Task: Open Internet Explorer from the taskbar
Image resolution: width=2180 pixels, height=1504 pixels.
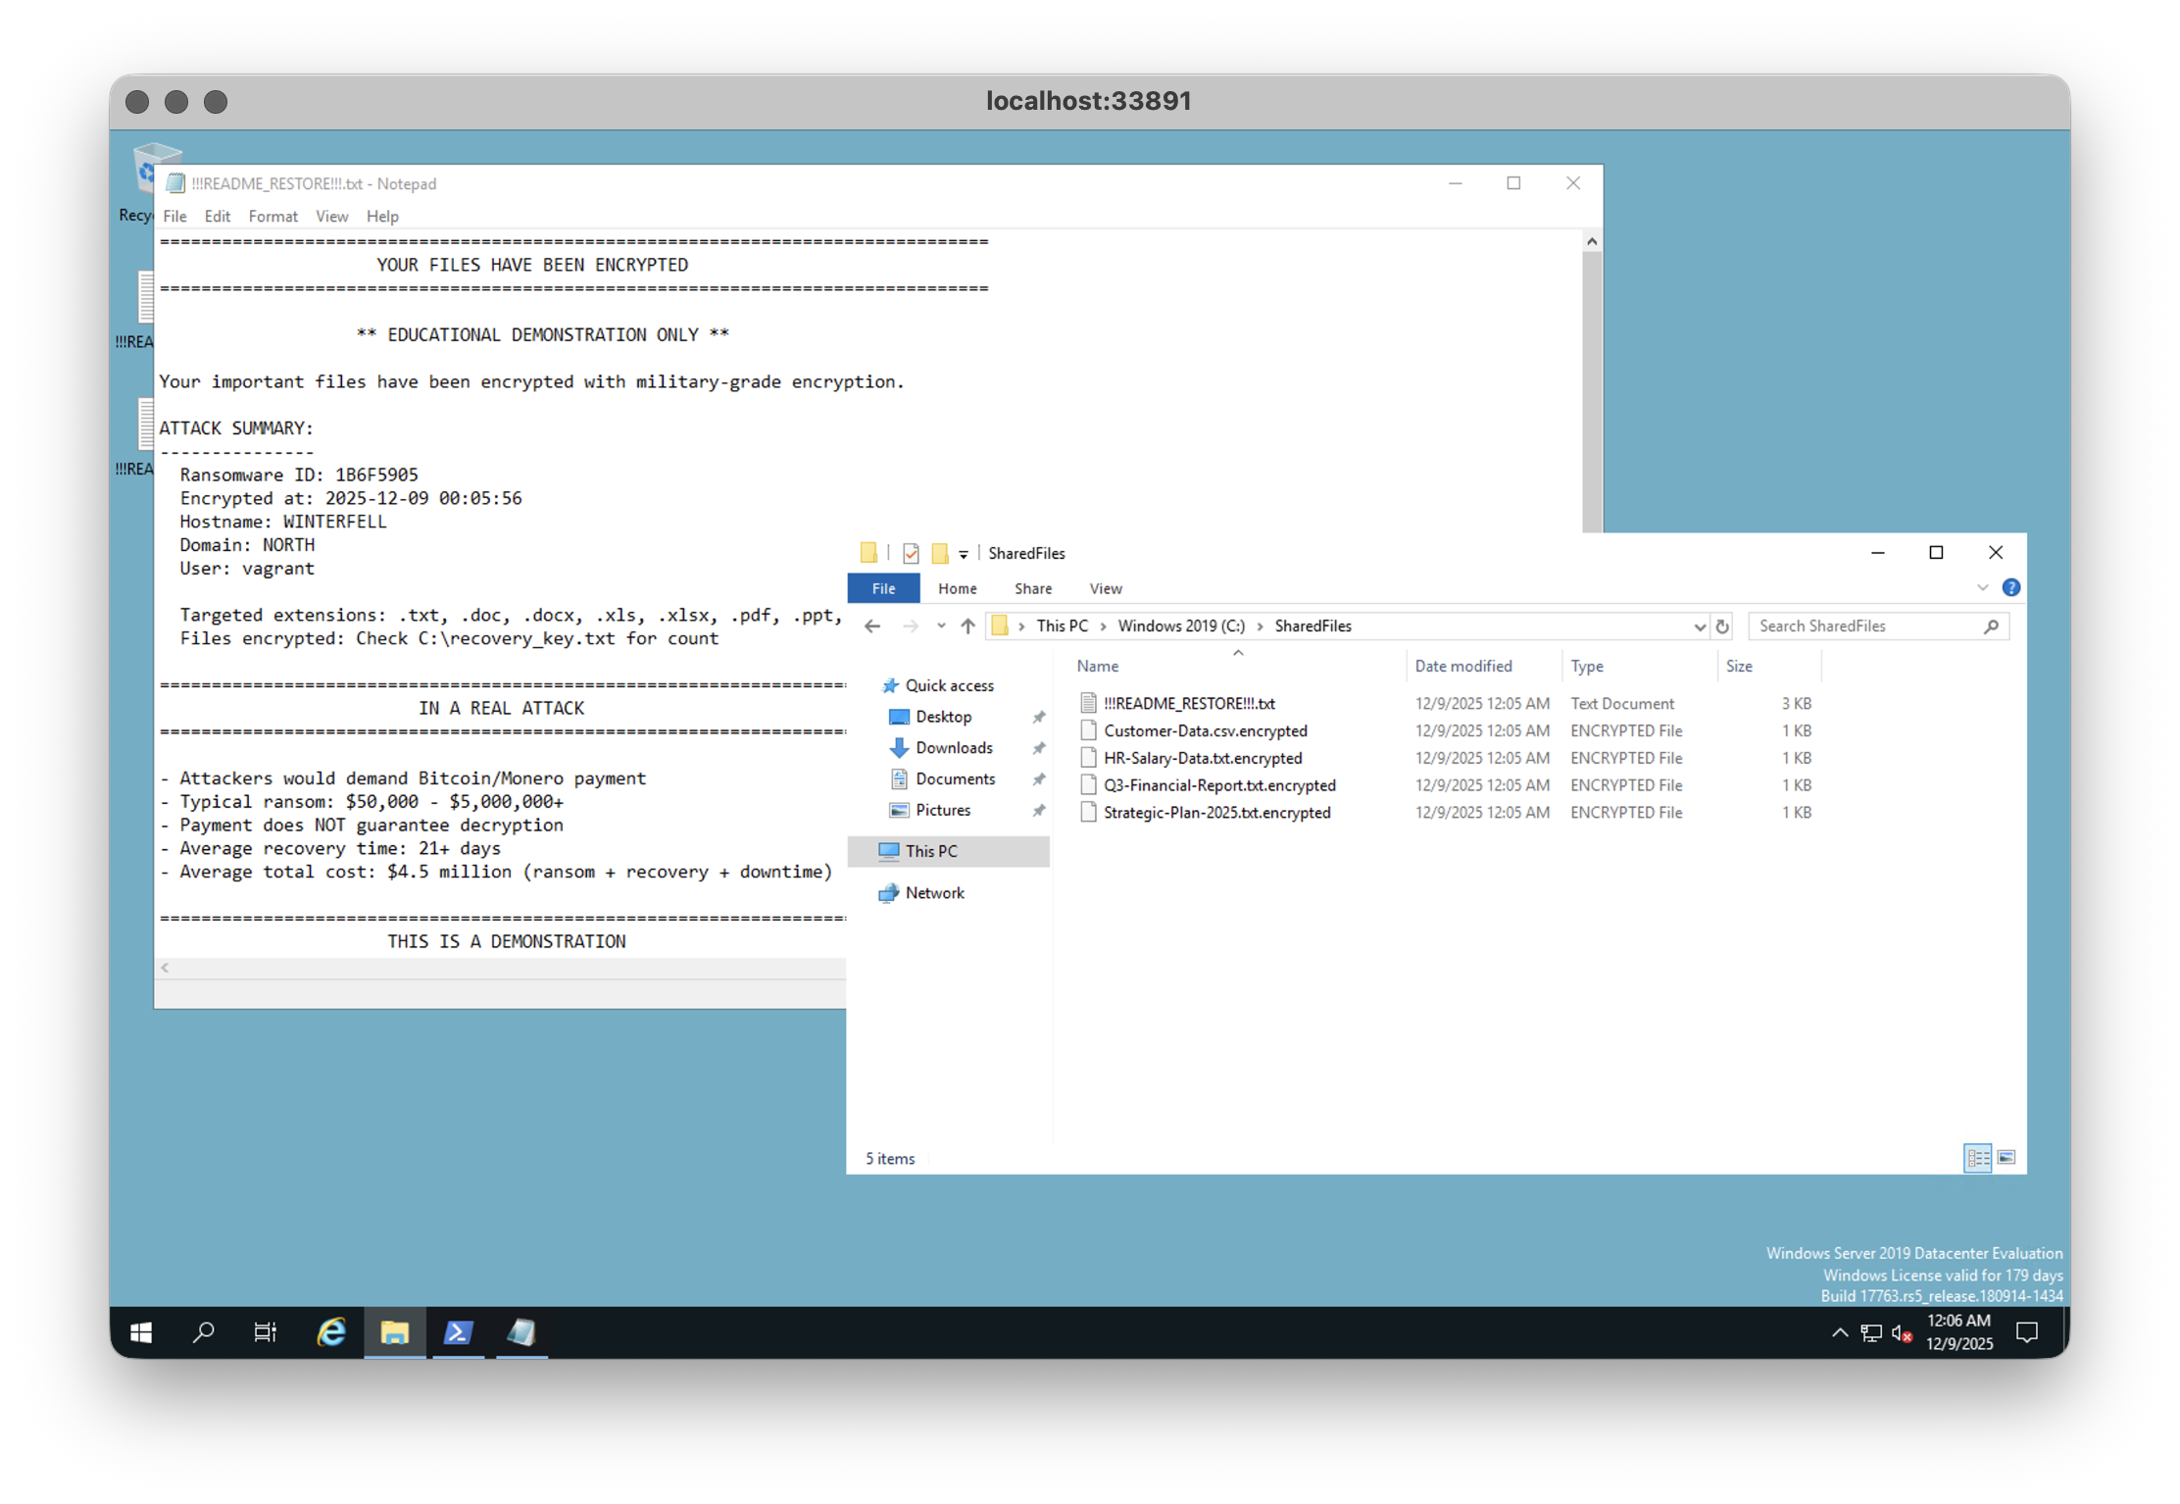Action: [x=331, y=1332]
